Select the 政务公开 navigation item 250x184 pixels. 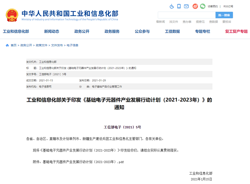82,32
